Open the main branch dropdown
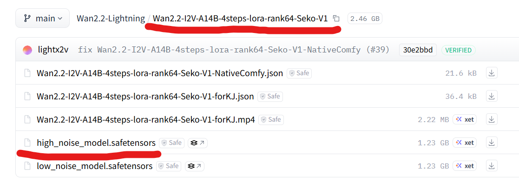 click(43, 19)
